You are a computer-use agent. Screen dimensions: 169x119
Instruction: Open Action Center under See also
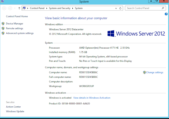point(13,107)
